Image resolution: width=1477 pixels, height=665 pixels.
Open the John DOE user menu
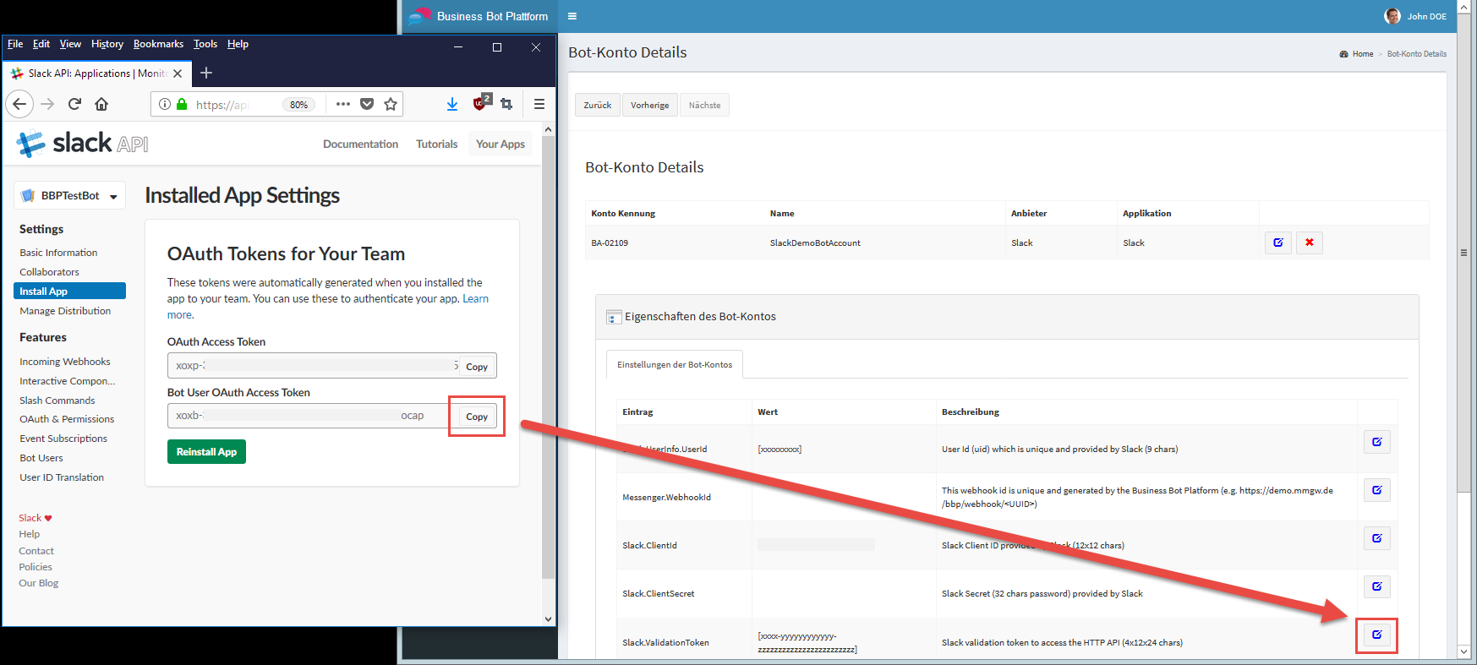[x=1415, y=16]
